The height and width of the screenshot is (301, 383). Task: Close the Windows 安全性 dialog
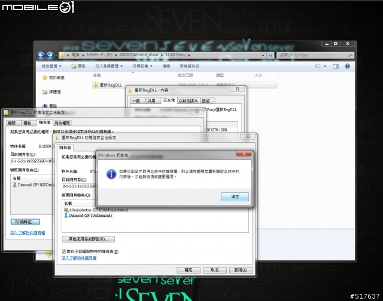[244, 153]
